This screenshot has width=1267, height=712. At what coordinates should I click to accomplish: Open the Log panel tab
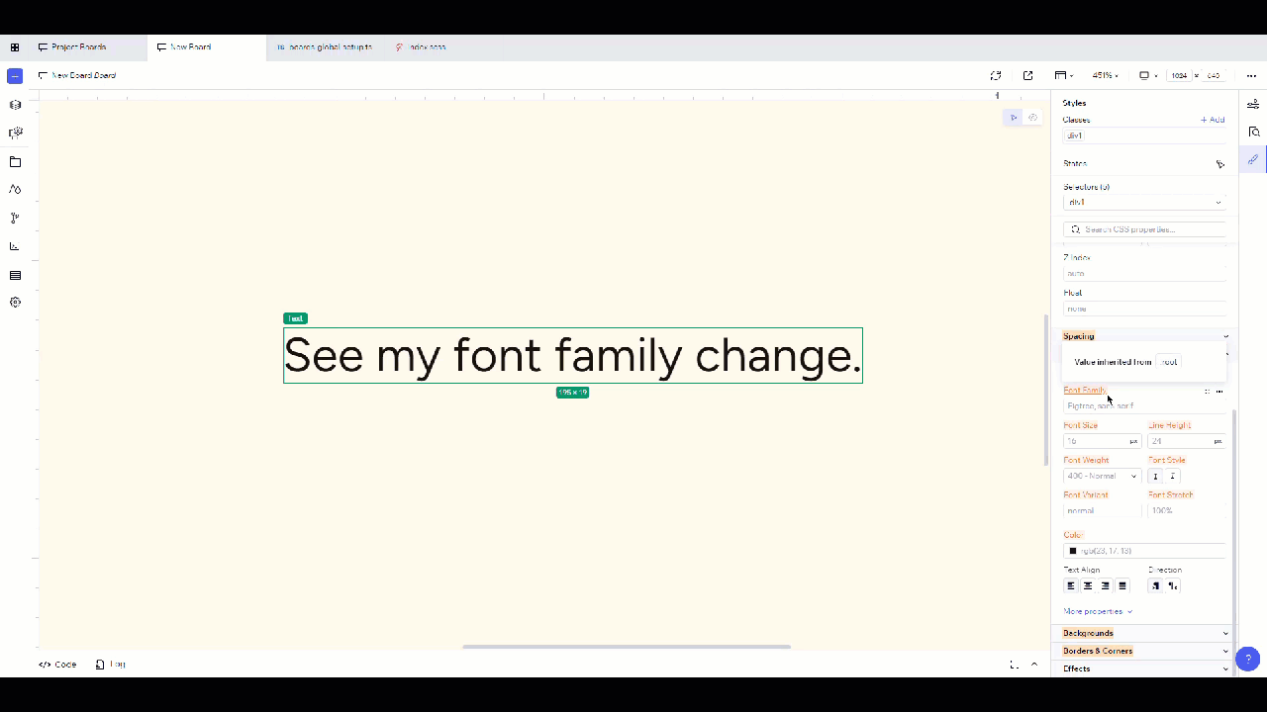pos(111,665)
